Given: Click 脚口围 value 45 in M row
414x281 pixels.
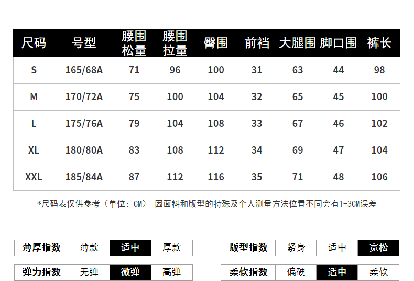Looking at the screenshot, I should [339, 96].
